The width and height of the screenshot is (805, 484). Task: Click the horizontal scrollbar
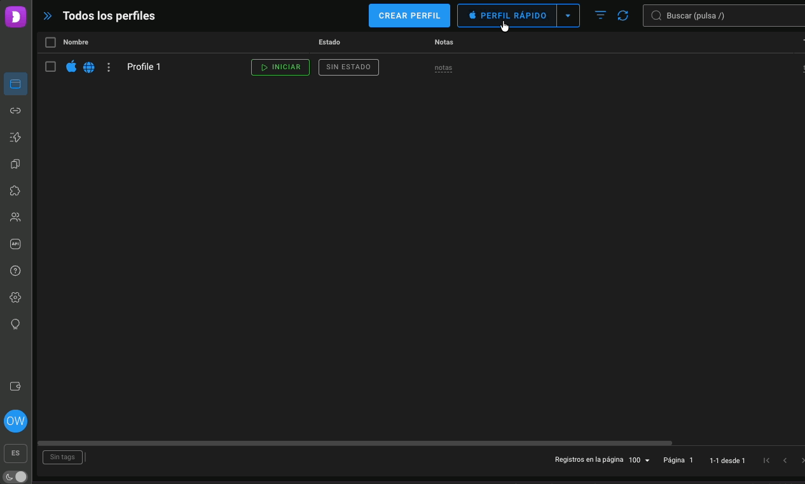click(355, 443)
